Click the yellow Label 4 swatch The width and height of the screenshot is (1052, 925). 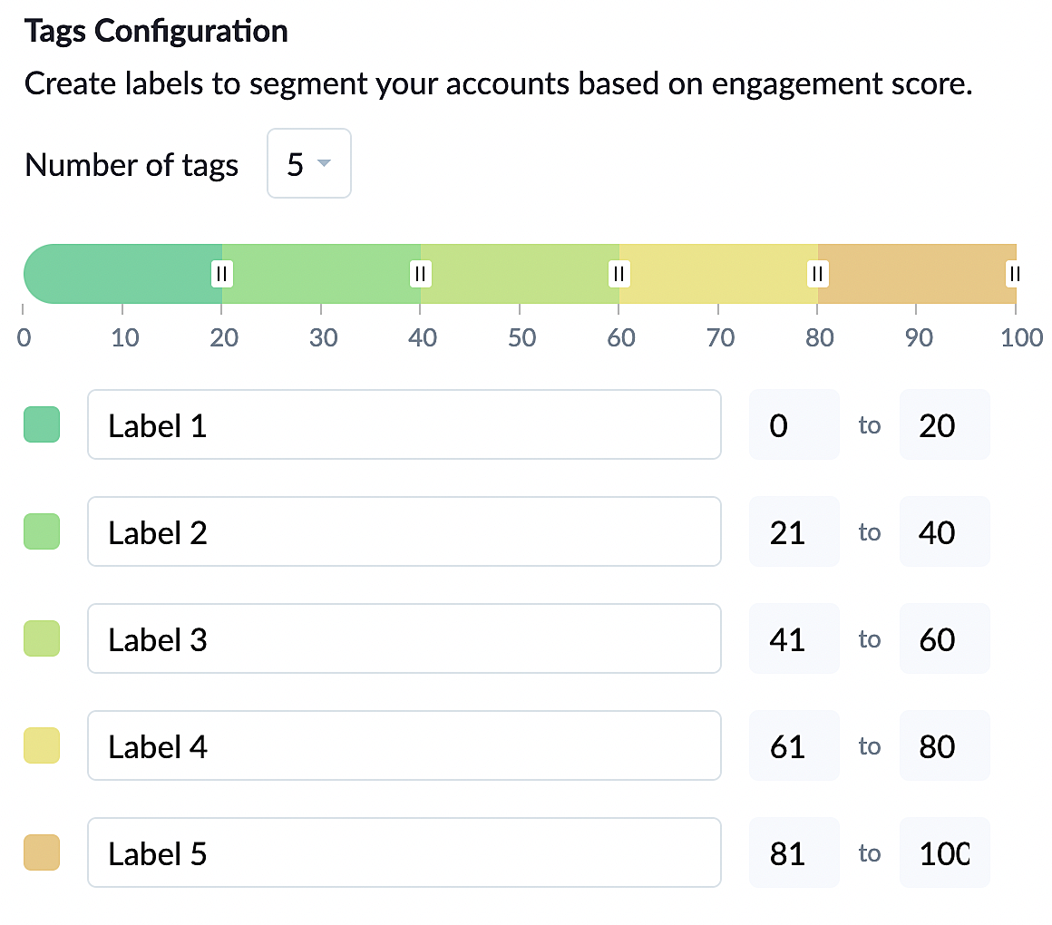coord(42,745)
